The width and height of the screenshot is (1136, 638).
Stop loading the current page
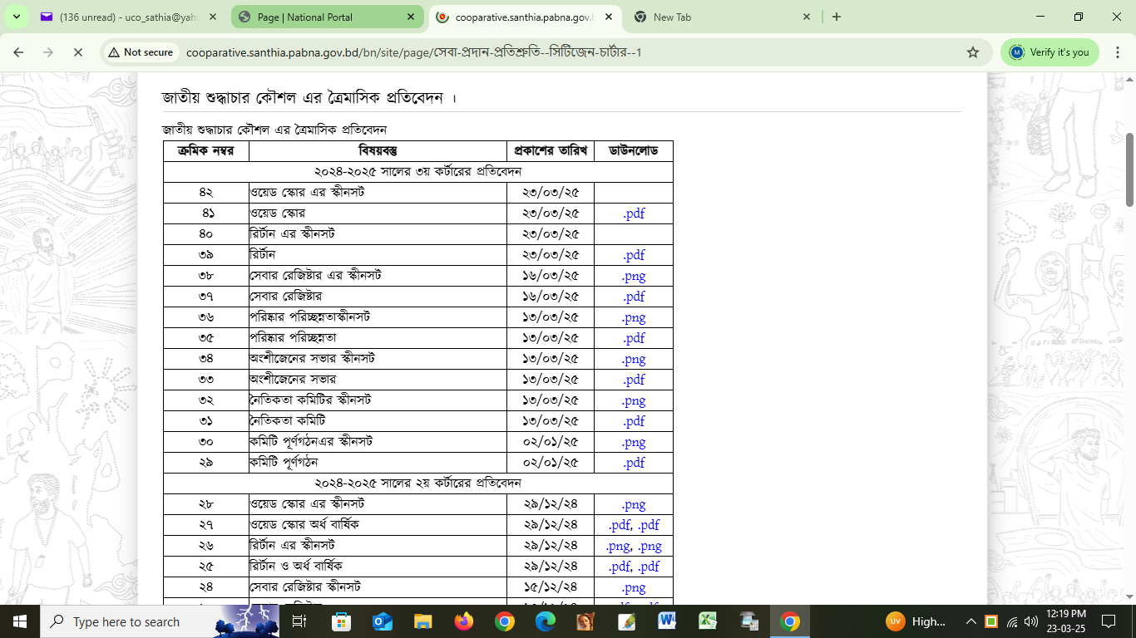tap(77, 52)
